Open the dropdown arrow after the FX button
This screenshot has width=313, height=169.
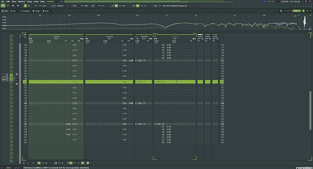(91, 163)
